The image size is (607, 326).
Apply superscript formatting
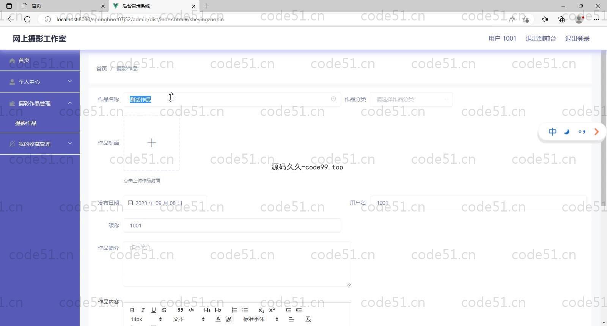(272, 310)
